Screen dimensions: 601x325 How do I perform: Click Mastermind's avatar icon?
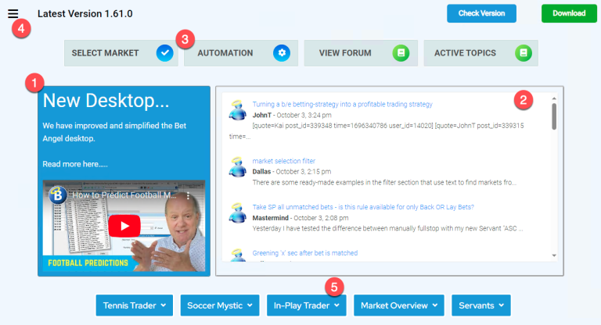pos(238,212)
